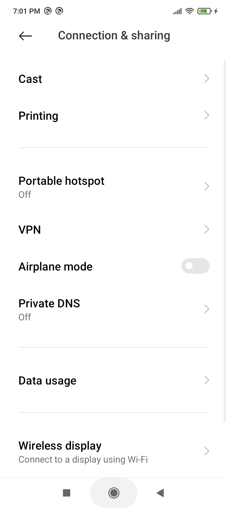
Task: Tap the triangle back navigation button
Action: click(x=160, y=493)
